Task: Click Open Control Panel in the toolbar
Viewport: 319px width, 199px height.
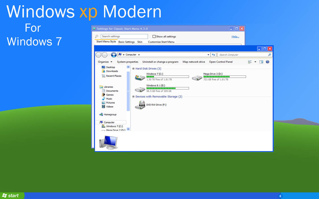Action: tap(221, 62)
